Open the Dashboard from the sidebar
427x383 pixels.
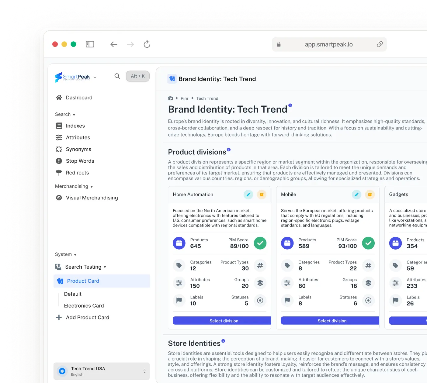coord(79,97)
